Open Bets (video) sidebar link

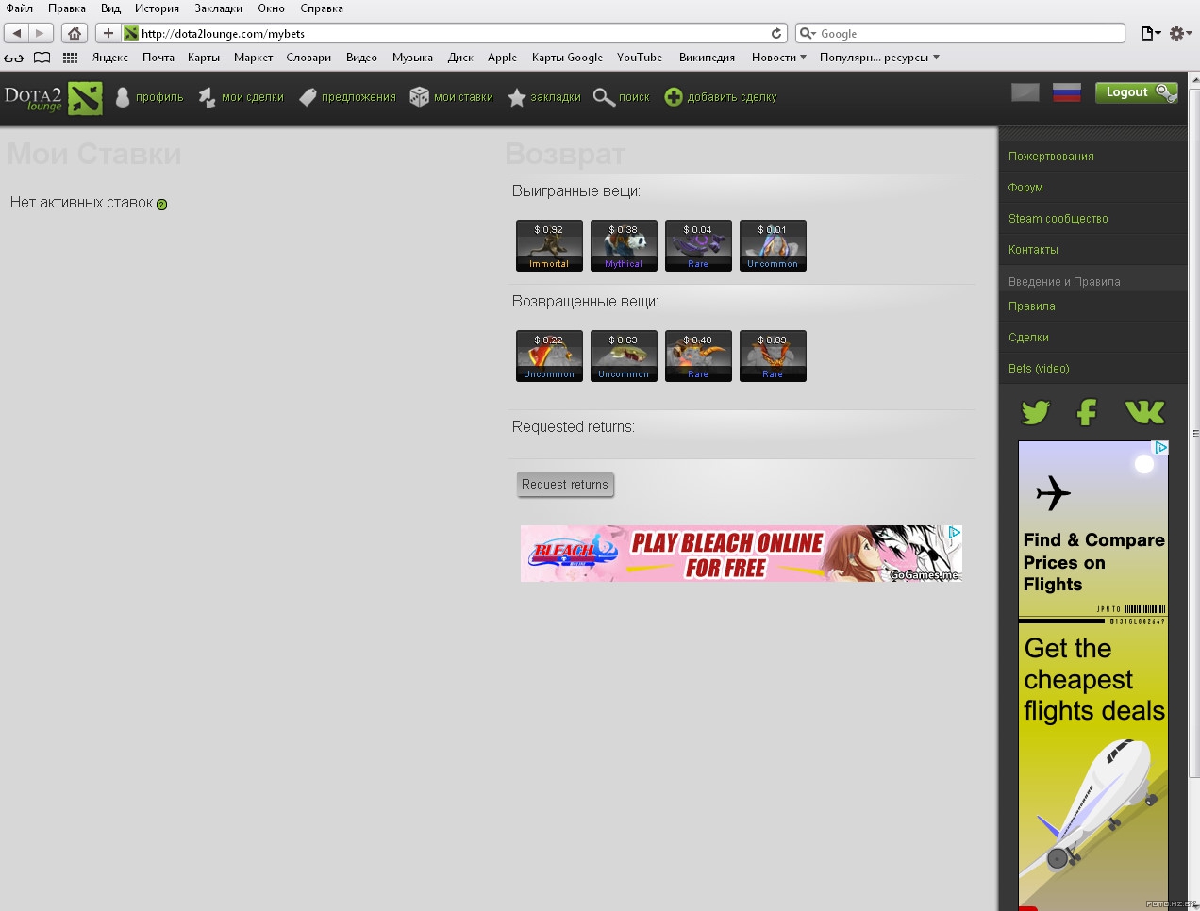1039,369
